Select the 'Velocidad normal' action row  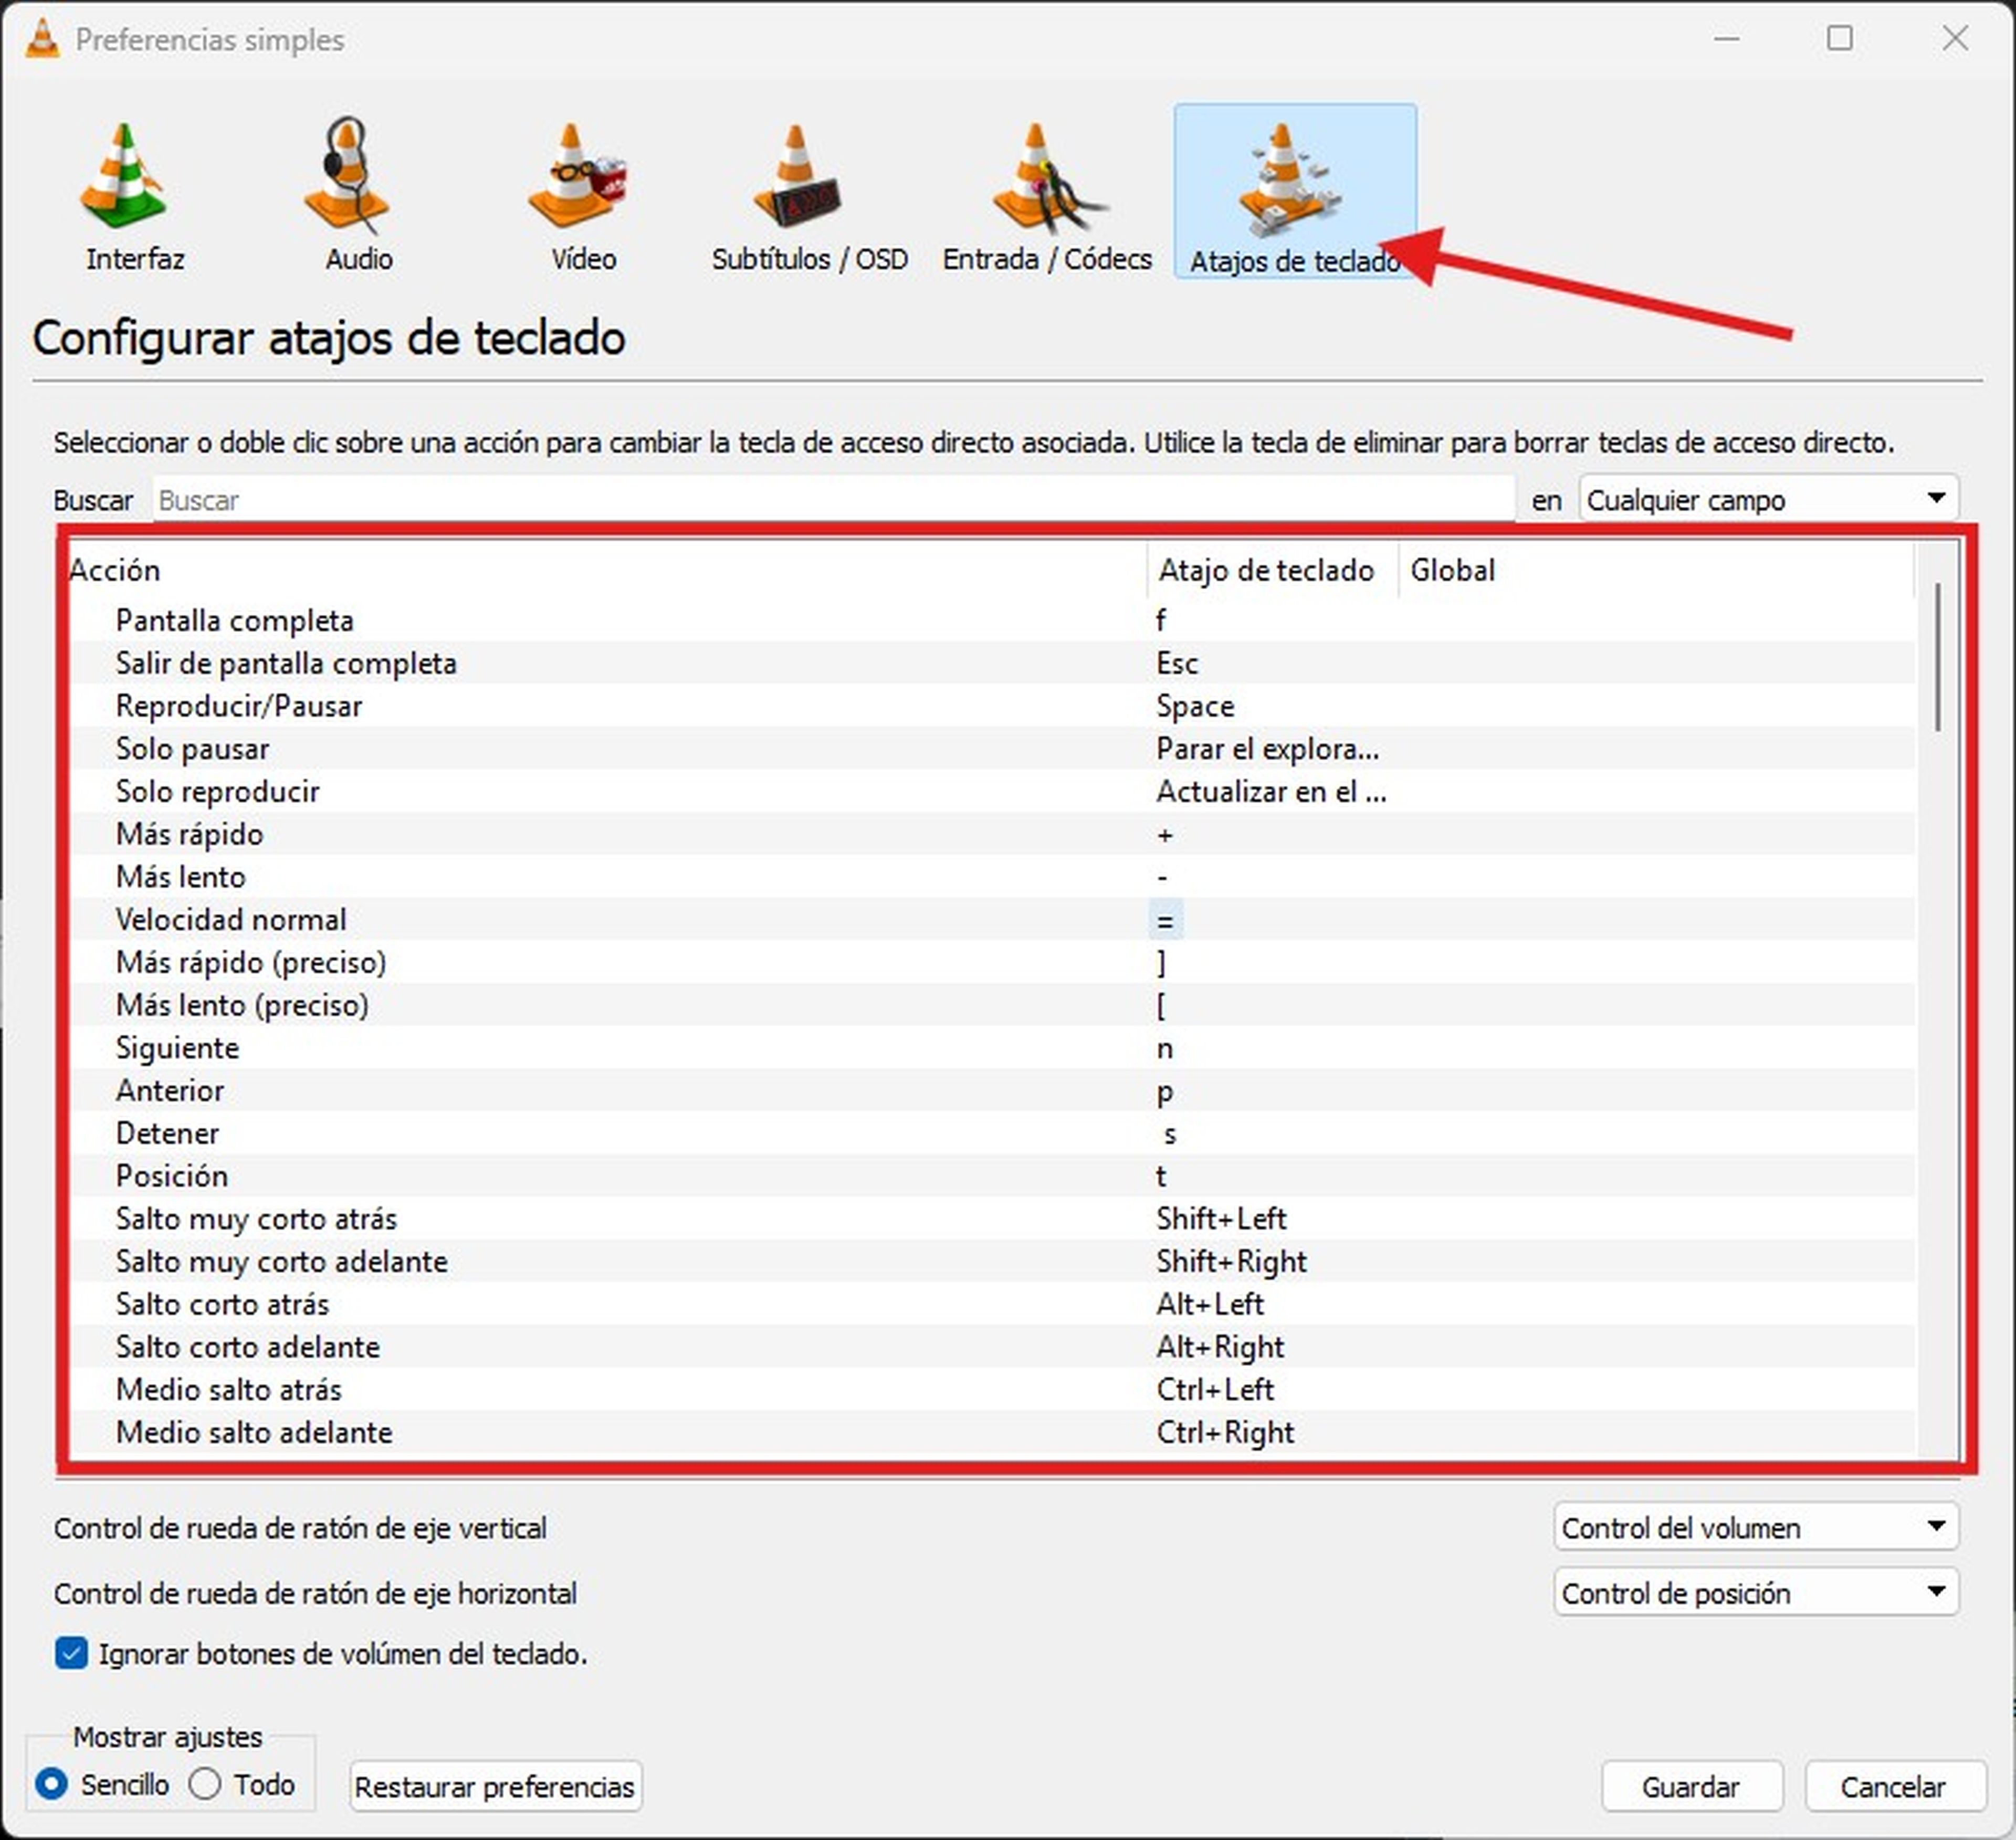992,919
